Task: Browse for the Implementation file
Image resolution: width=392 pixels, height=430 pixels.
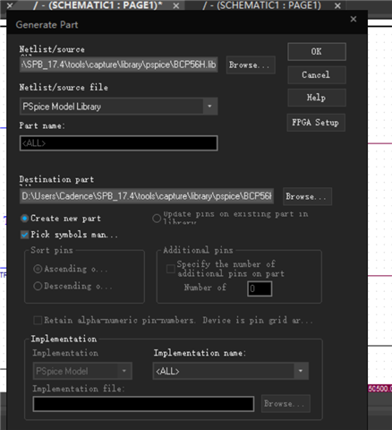Action: point(285,404)
